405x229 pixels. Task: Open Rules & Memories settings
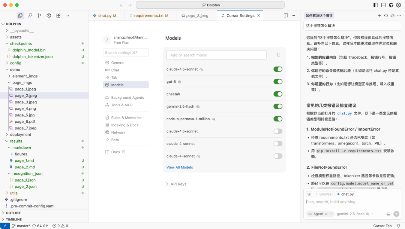pos(126,117)
